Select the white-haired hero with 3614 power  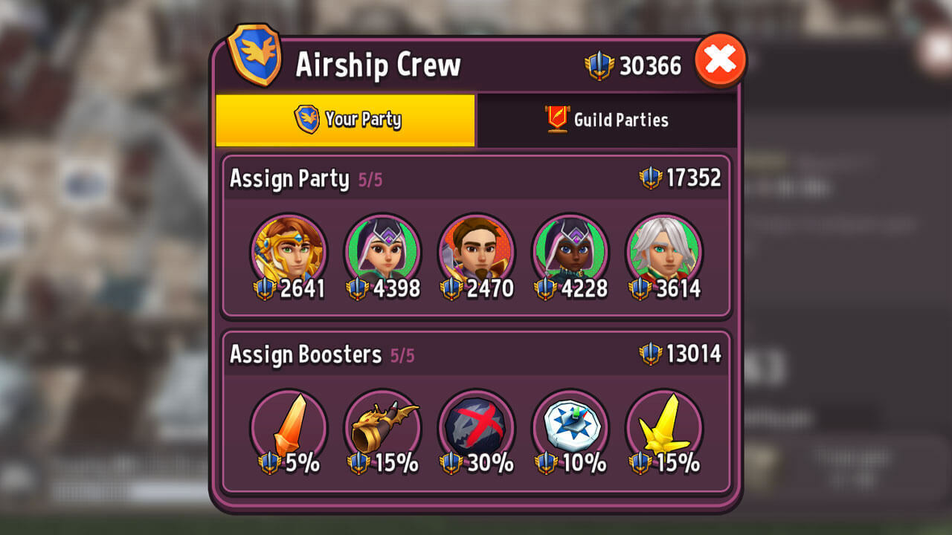663,254
